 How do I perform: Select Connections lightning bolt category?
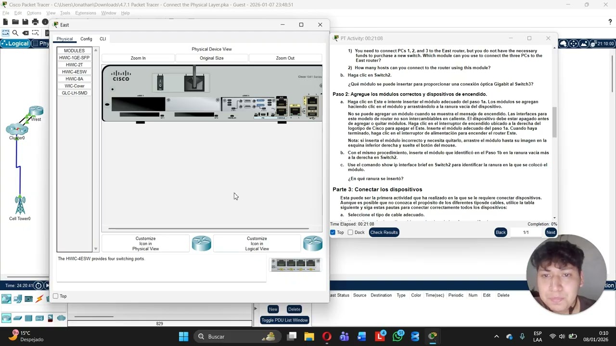[x=39, y=299]
